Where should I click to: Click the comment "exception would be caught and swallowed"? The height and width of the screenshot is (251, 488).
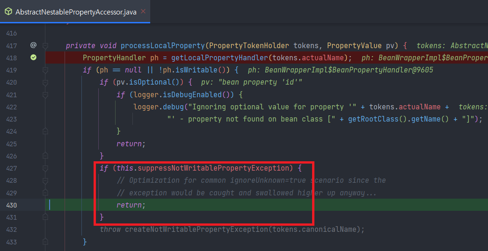click(247, 193)
